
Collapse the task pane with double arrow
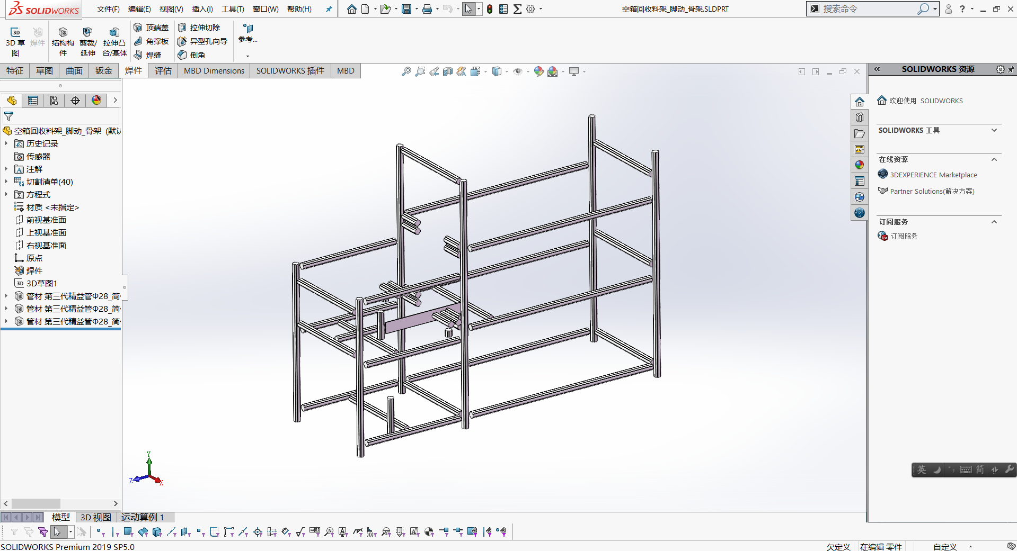click(x=877, y=69)
